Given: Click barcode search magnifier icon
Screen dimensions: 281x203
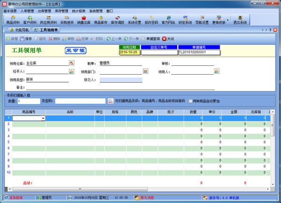Looking at the screenshot, I should tap(111, 101).
